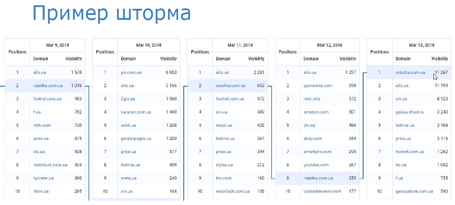Open galaxystore.com.ua link in Mar 13 table

point(415,191)
